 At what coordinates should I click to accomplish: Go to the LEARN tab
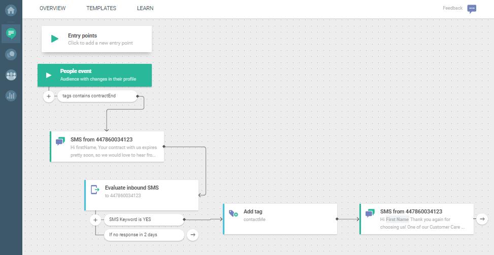pyautogui.click(x=145, y=8)
